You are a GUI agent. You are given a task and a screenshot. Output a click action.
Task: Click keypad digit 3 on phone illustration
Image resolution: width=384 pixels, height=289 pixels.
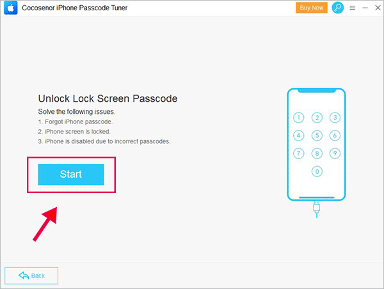pyautogui.click(x=335, y=118)
